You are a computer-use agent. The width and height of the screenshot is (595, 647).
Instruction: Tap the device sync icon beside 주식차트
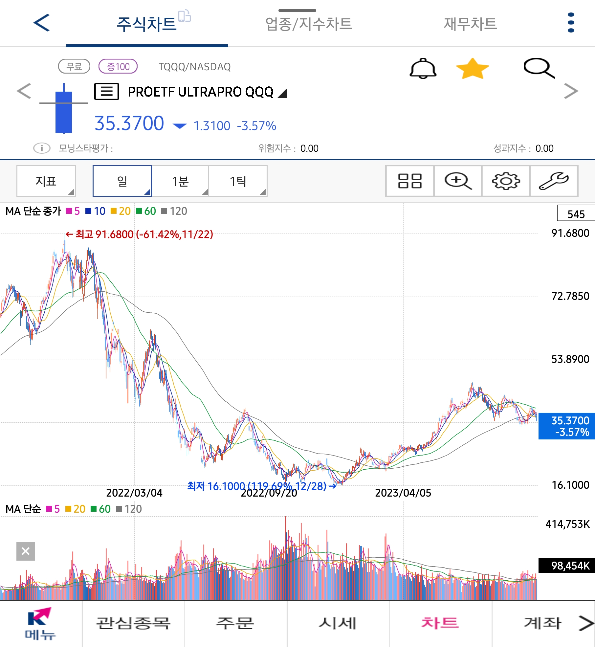(185, 15)
